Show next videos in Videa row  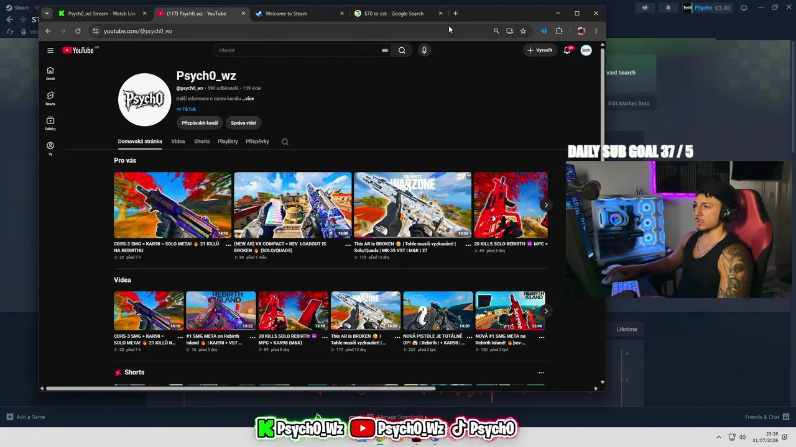coord(546,310)
